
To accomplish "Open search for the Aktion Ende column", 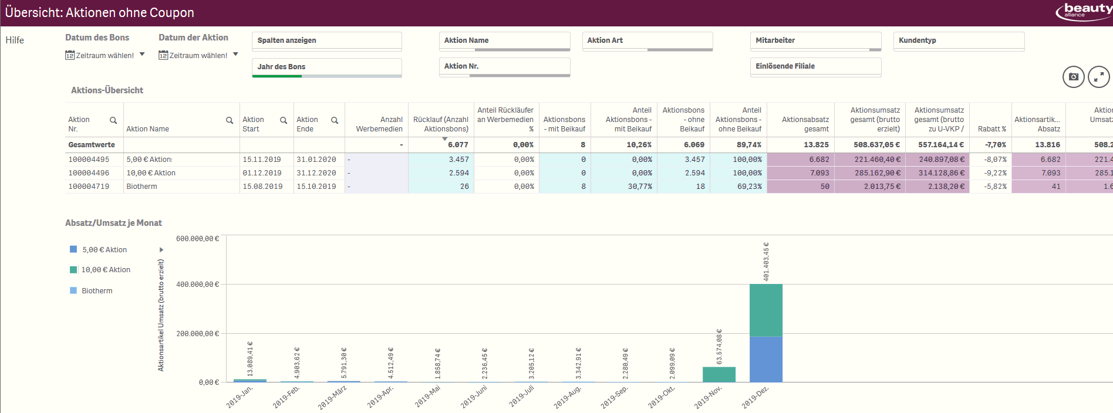I will [335, 120].
